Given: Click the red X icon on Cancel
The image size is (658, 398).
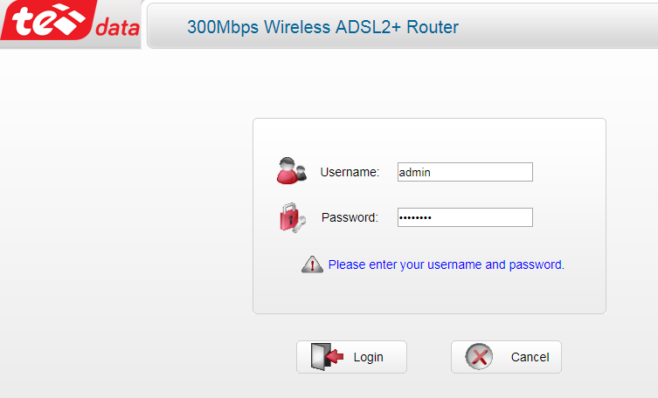Looking at the screenshot, I should pos(478,356).
